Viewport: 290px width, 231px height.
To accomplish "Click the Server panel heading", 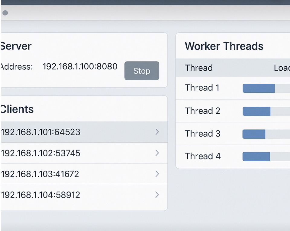I will tap(16, 46).
